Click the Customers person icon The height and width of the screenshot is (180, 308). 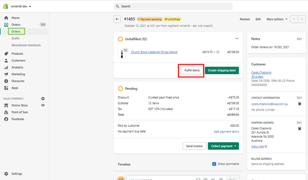point(6,60)
